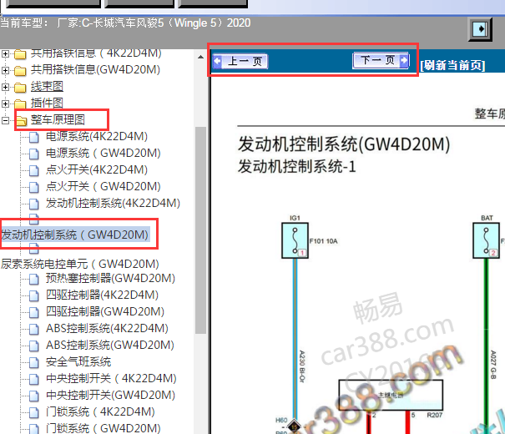Click the tree panel vertical scrollbar thumb
The height and width of the screenshot is (434, 505).
(200, 230)
